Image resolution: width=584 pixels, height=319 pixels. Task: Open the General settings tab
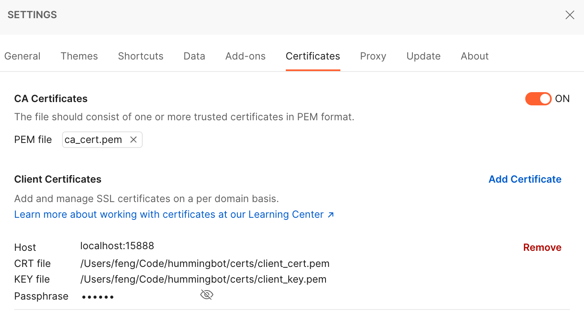click(x=22, y=56)
